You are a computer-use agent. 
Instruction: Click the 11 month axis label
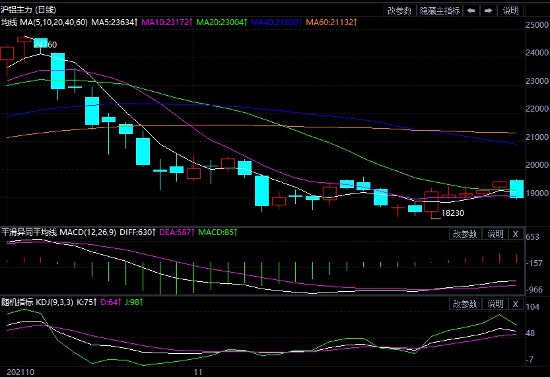point(198,372)
